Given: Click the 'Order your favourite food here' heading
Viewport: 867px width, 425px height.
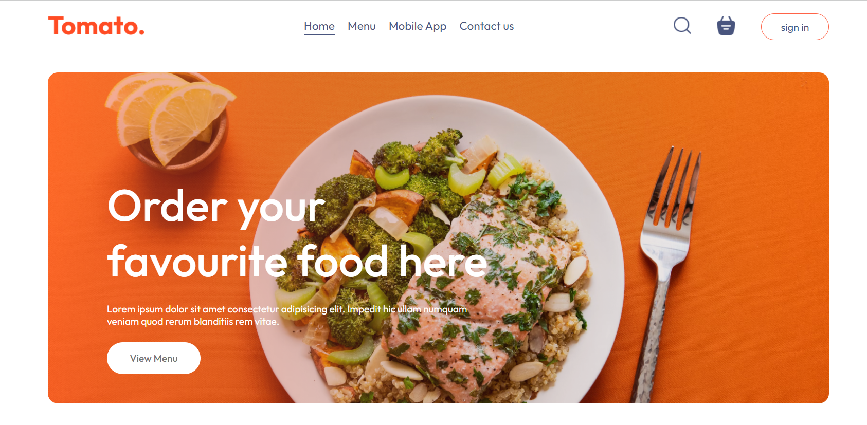Looking at the screenshot, I should pos(297,234).
